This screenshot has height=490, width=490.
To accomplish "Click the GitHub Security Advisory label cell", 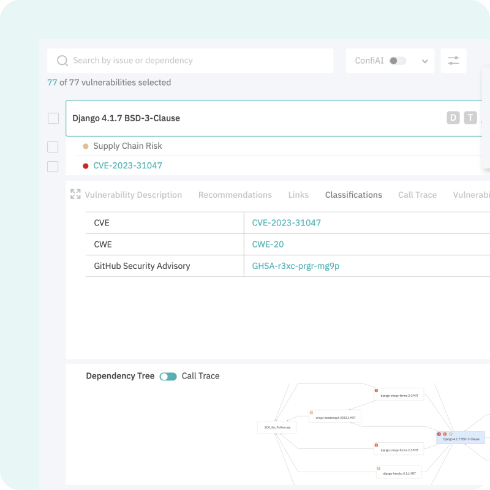I will 165,266.
